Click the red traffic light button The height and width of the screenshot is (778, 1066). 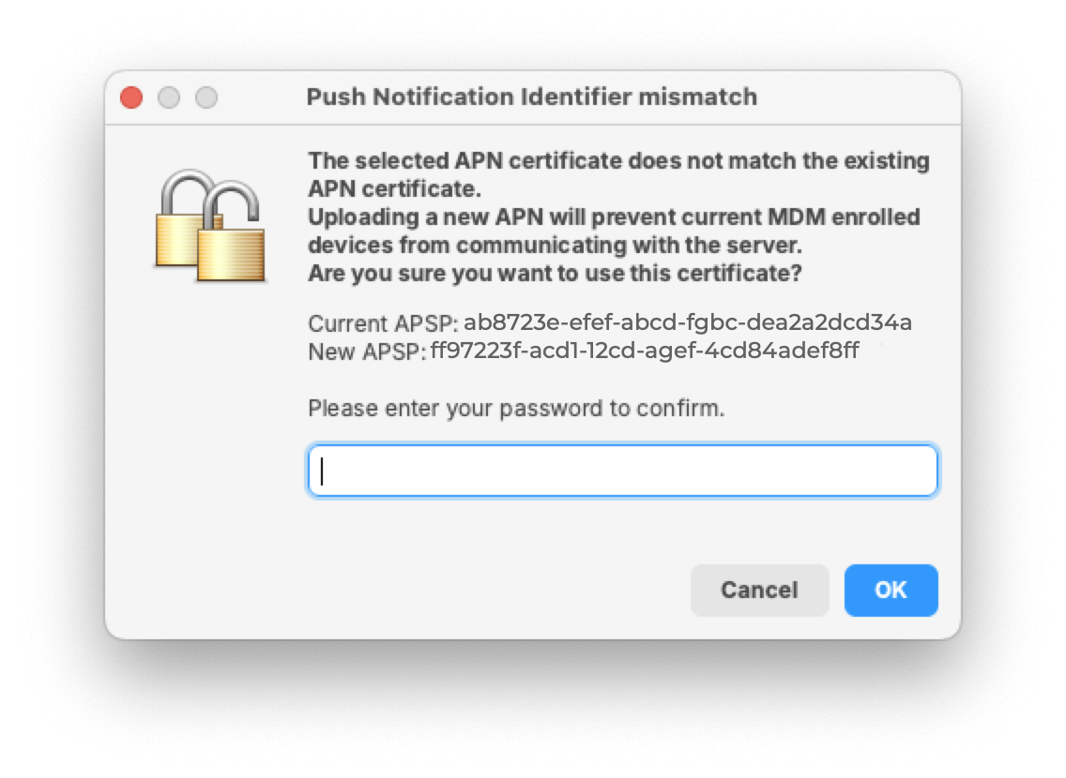point(131,97)
